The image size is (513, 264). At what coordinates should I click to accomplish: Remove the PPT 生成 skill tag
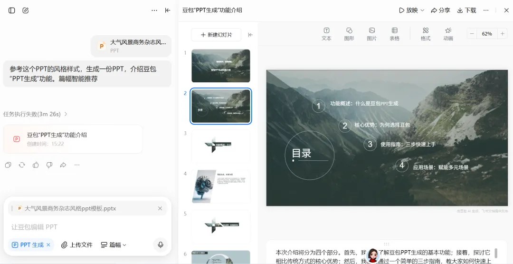48,244
